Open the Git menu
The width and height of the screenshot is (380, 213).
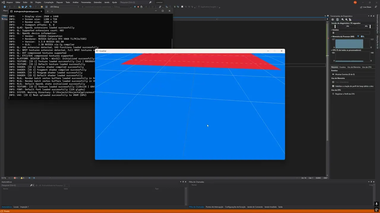click(x=31, y=2)
